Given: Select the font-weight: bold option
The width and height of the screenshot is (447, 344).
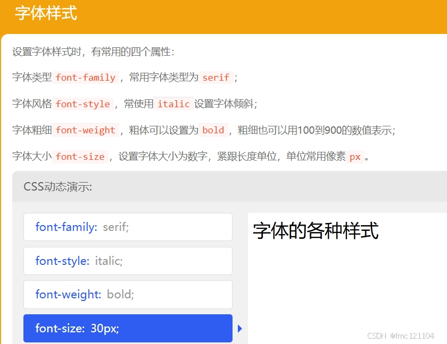Looking at the screenshot, I should click(128, 295).
